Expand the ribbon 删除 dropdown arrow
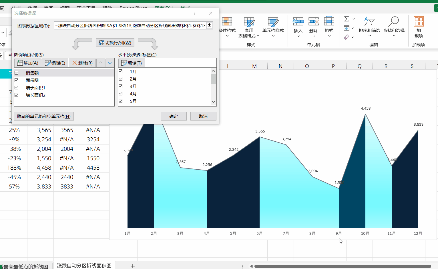 (x=314, y=36)
